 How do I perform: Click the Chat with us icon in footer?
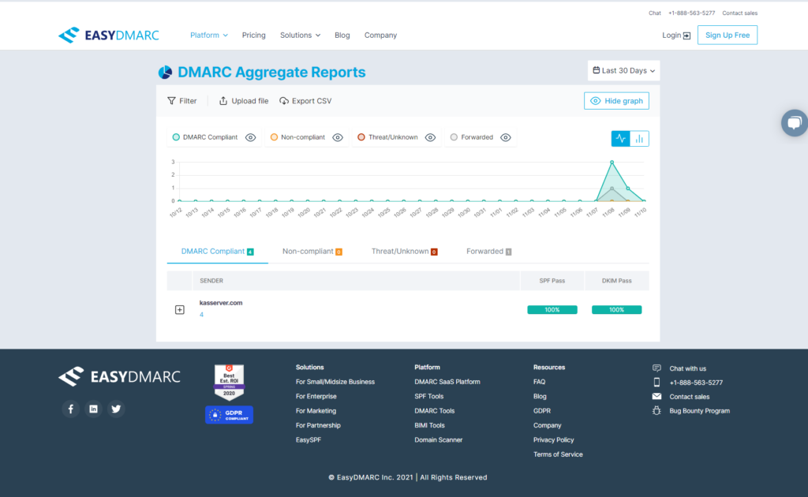click(x=656, y=368)
